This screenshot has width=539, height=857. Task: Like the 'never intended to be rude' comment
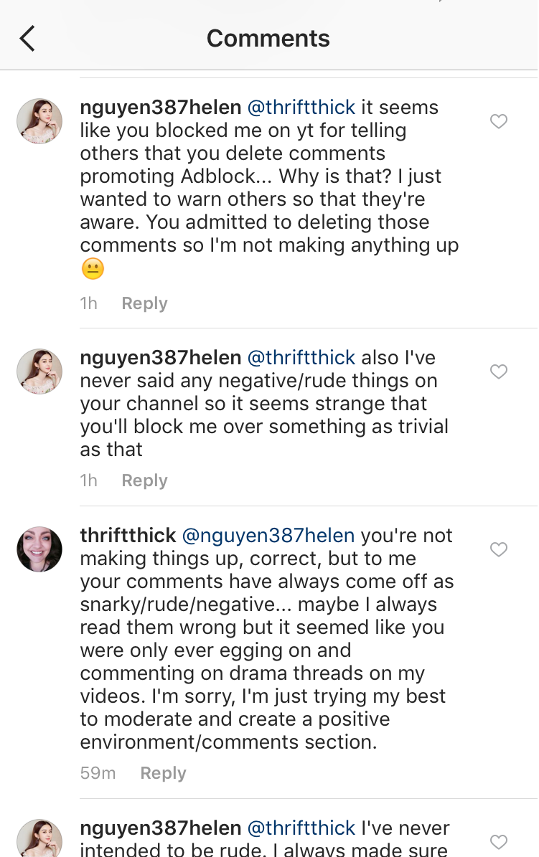pyautogui.click(x=499, y=841)
